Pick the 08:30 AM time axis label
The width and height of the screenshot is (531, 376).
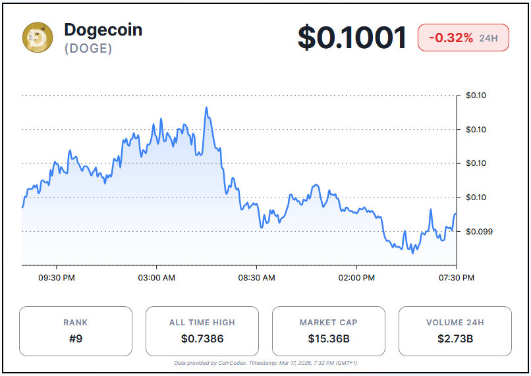257,278
